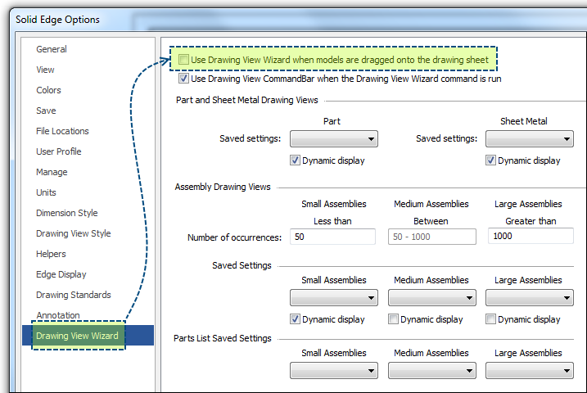Open the Units options page
This screenshot has height=393, width=587.
tap(46, 192)
